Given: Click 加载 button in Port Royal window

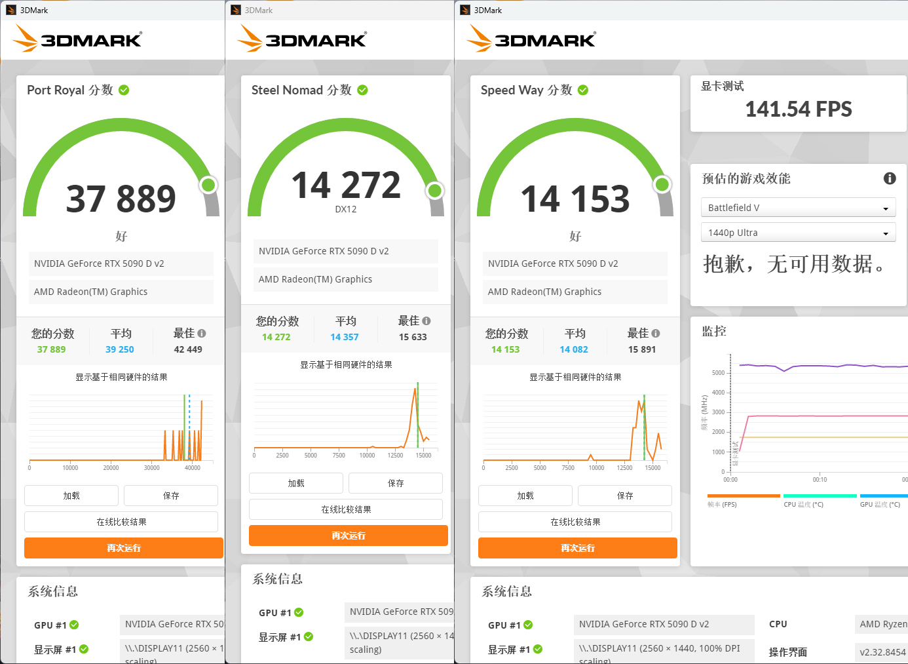Looking at the screenshot, I should 71,496.
